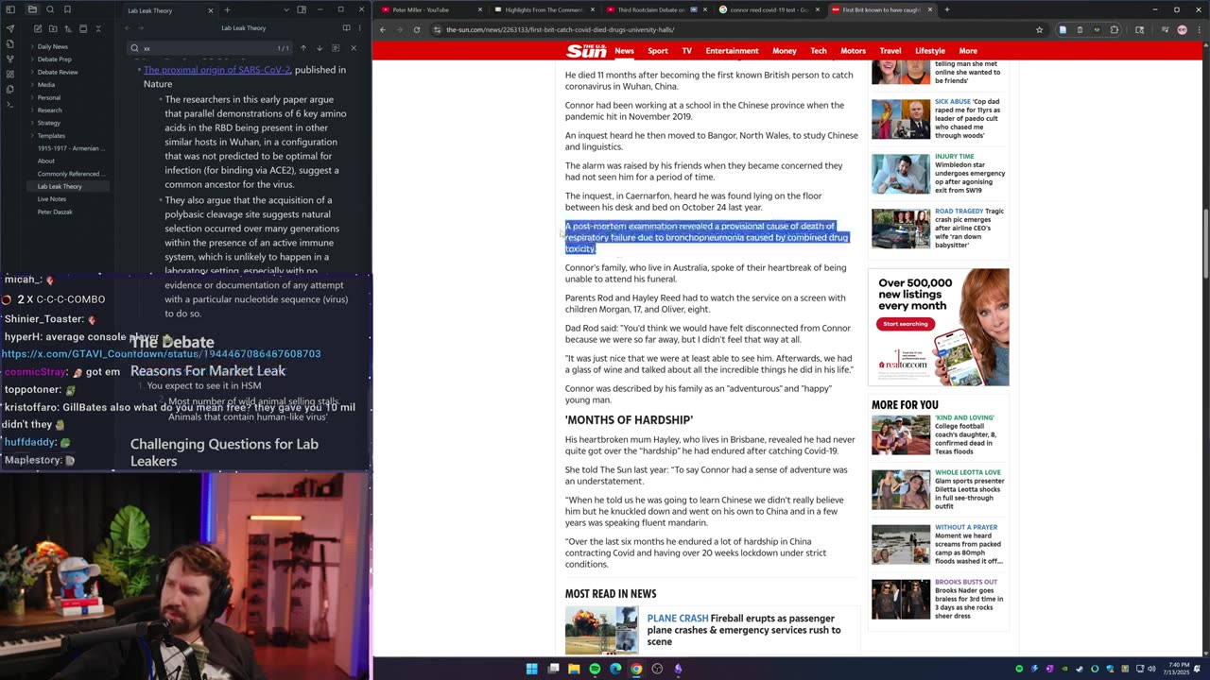Screen dimensions: 1210x680
Task: Go back in Chrome
Action: tap(383, 29)
